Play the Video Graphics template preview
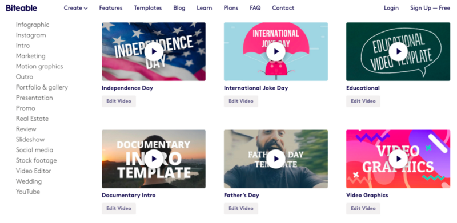 [398, 159]
